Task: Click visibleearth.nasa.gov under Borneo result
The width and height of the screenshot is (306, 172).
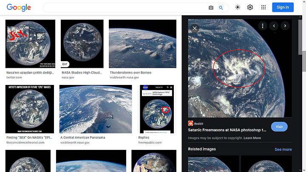Action: 124,77
